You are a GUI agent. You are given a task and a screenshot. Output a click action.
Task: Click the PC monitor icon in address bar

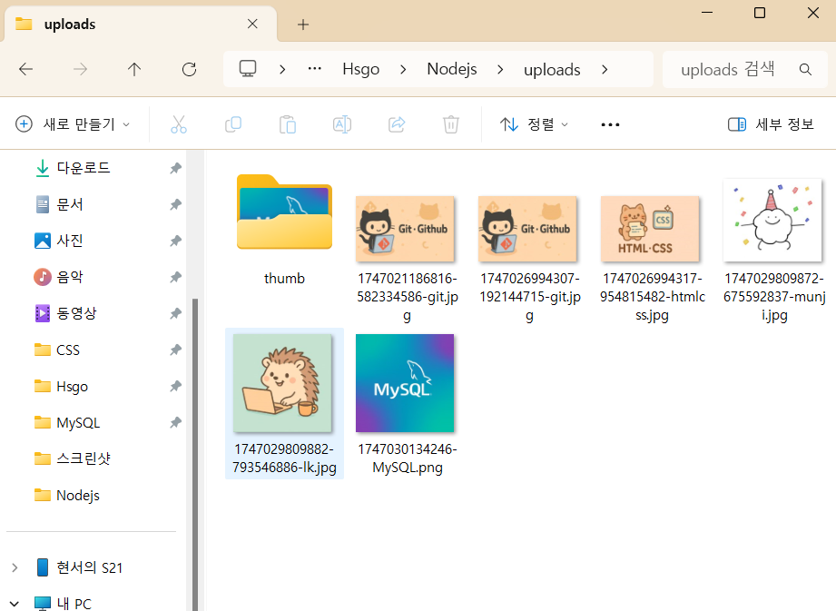248,69
